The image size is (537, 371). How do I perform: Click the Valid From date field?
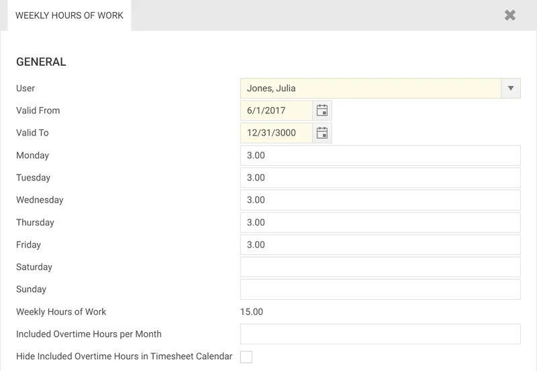pyautogui.click(x=277, y=111)
